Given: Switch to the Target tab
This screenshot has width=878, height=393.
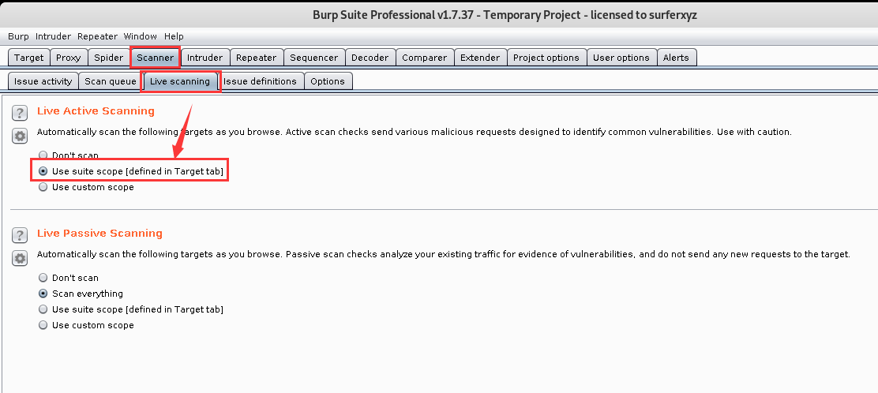Looking at the screenshot, I should 29,58.
